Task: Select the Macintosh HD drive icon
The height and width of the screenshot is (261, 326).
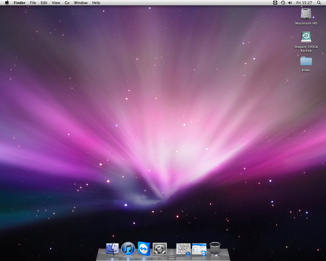Action: (306, 14)
